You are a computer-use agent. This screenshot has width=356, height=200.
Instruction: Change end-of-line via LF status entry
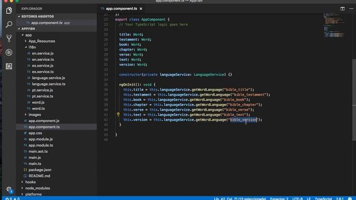309,198
